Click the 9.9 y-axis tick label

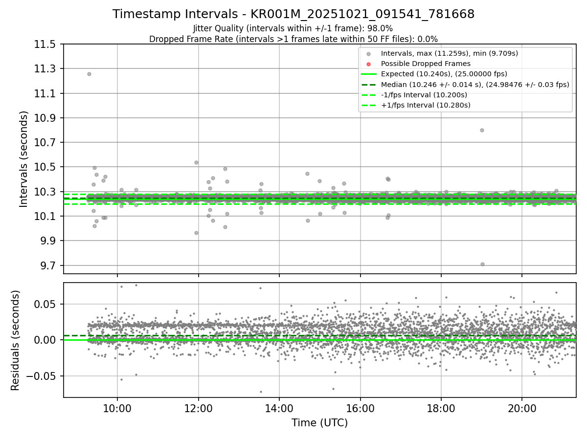coord(49,241)
